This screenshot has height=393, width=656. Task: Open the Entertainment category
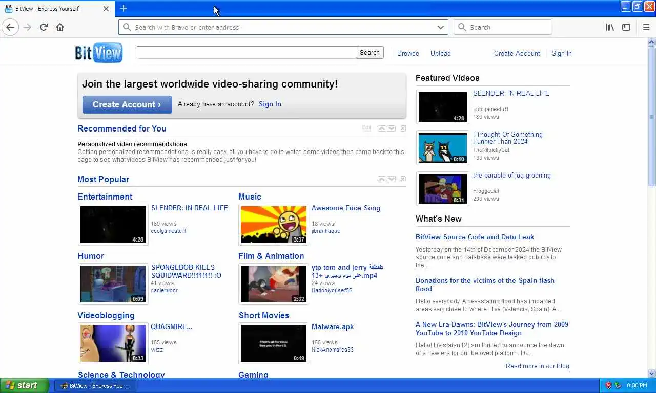[105, 196]
